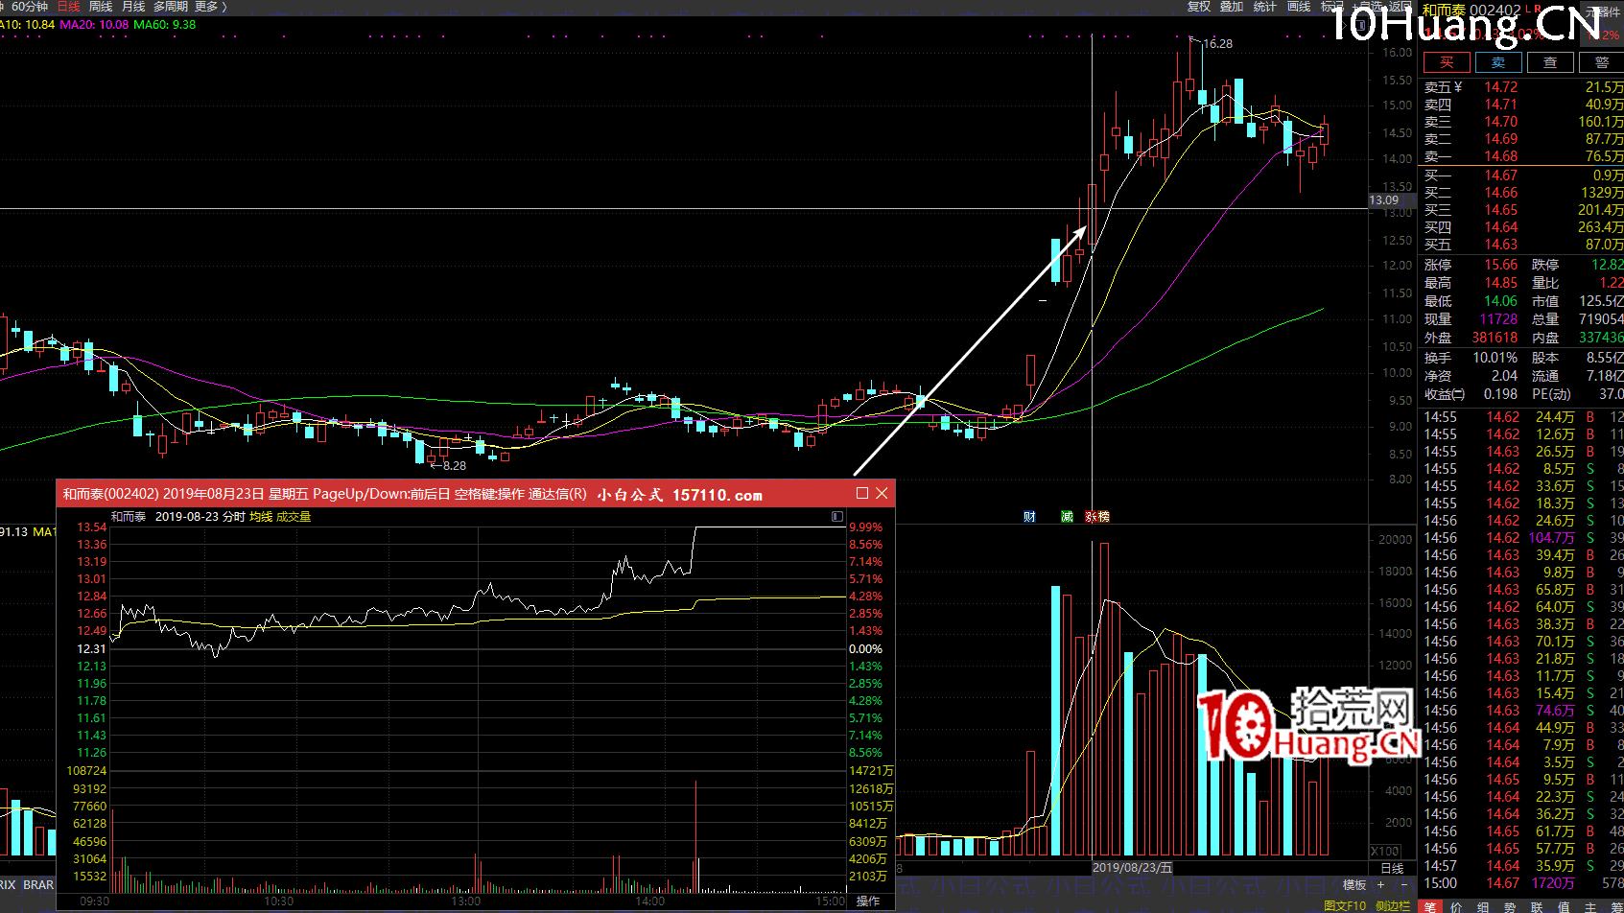
Task: Click the 日线 period label below price axis
Action: [x=1392, y=869]
